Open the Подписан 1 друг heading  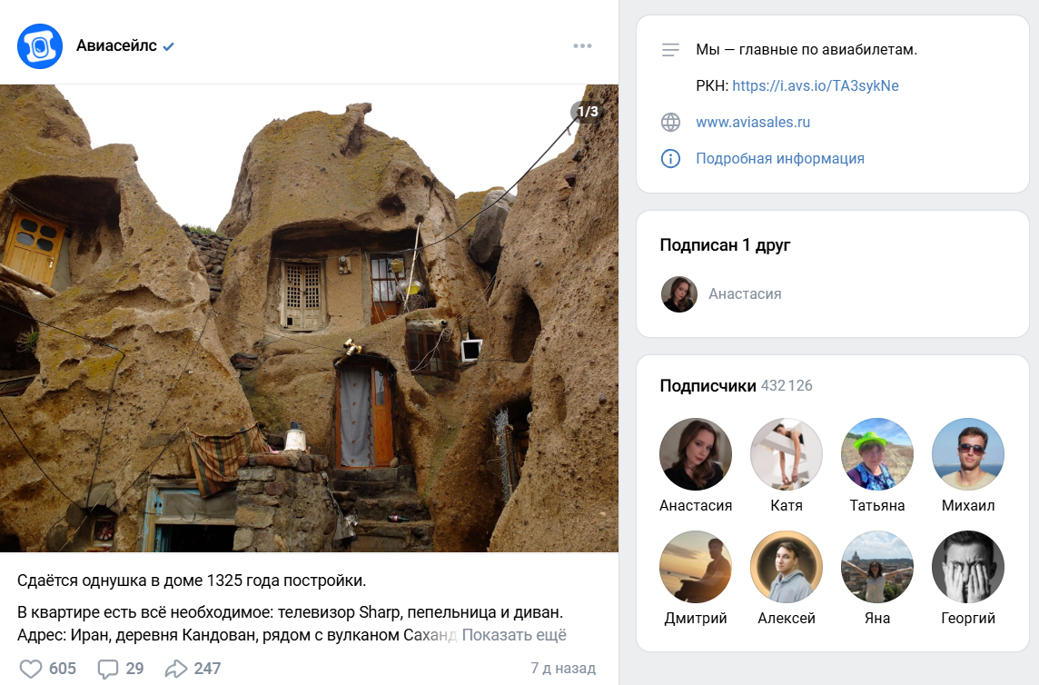(725, 244)
